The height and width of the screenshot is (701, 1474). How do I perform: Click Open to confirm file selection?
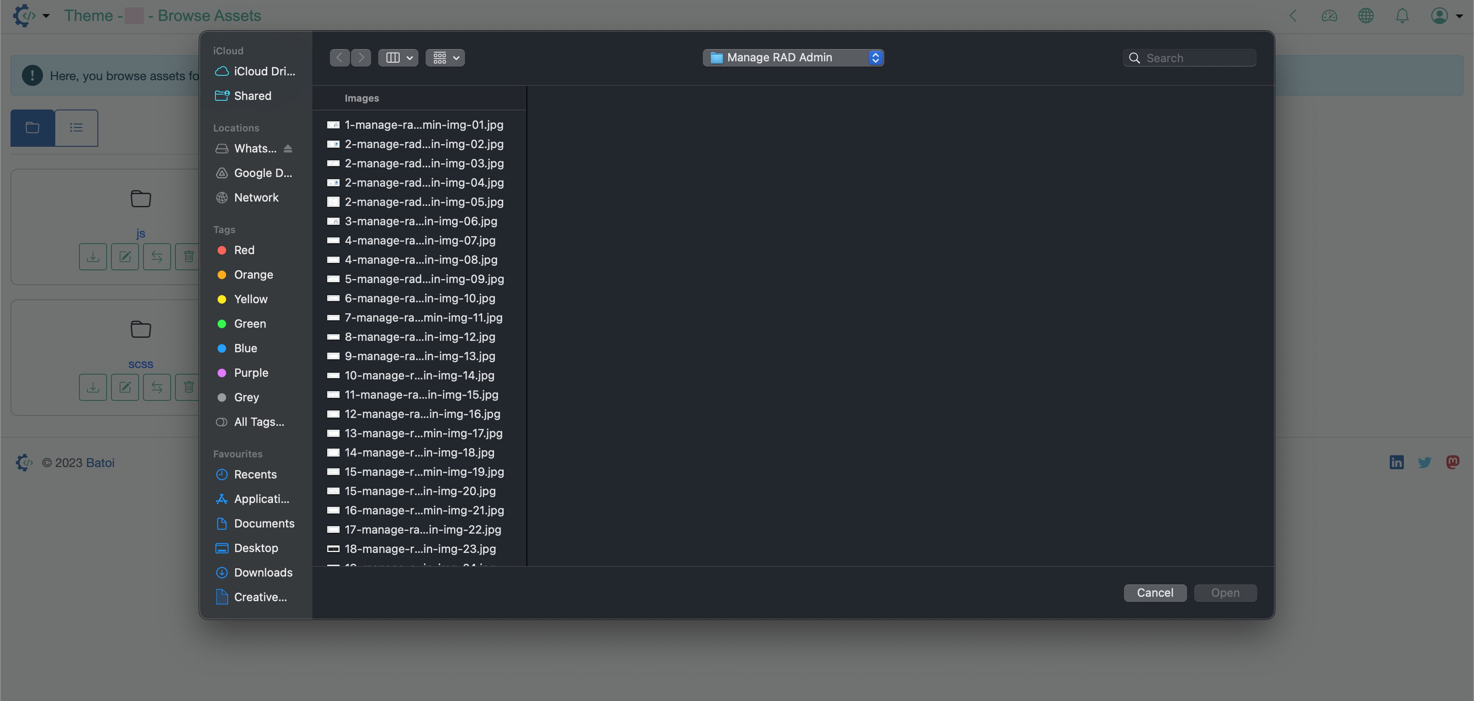pos(1225,592)
